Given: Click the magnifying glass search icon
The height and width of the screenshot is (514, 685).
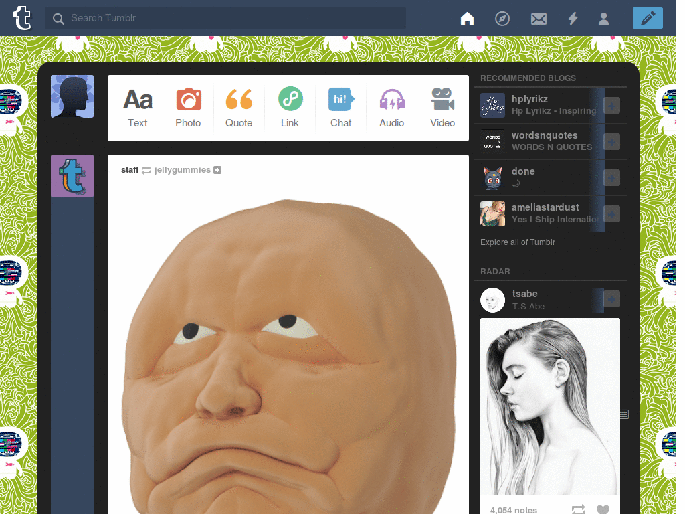Looking at the screenshot, I should pos(58,18).
